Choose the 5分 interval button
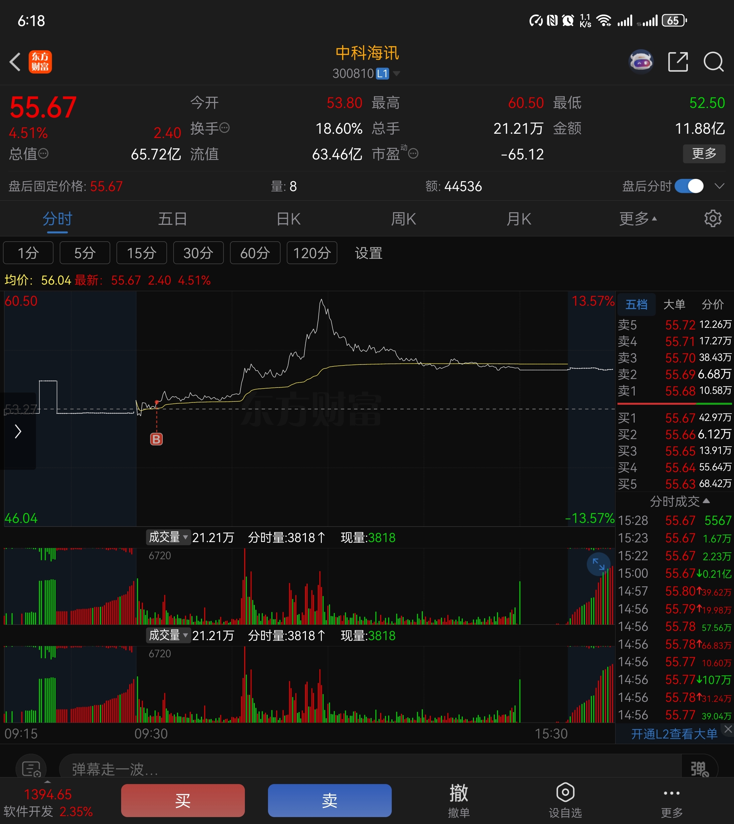 [x=85, y=253]
